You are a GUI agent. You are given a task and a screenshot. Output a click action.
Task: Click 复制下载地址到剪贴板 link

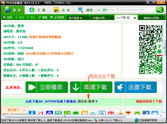pos(45,37)
